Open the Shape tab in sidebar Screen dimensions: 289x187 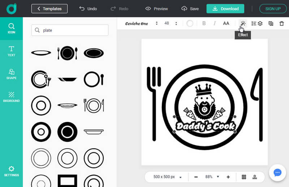[11, 74]
